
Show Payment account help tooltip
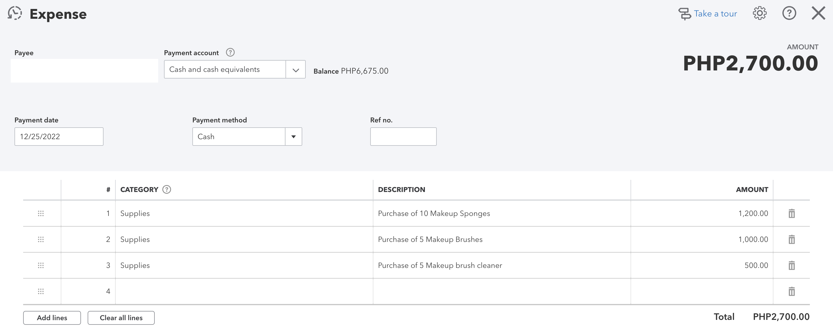pyautogui.click(x=230, y=53)
